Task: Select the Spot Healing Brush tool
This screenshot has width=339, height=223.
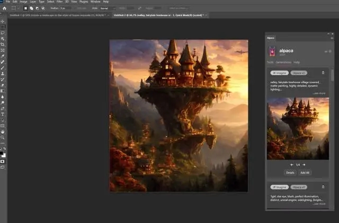Action: (2, 62)
